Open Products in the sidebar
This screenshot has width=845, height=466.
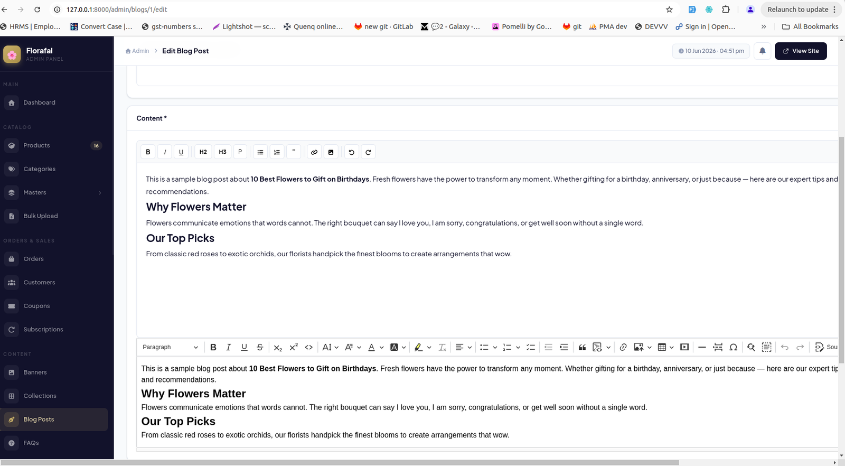[x=54, y=145]
